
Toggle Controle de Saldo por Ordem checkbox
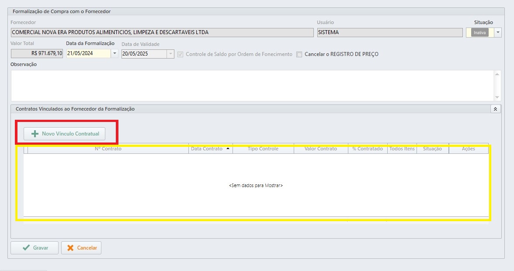(x=181, y=55)
